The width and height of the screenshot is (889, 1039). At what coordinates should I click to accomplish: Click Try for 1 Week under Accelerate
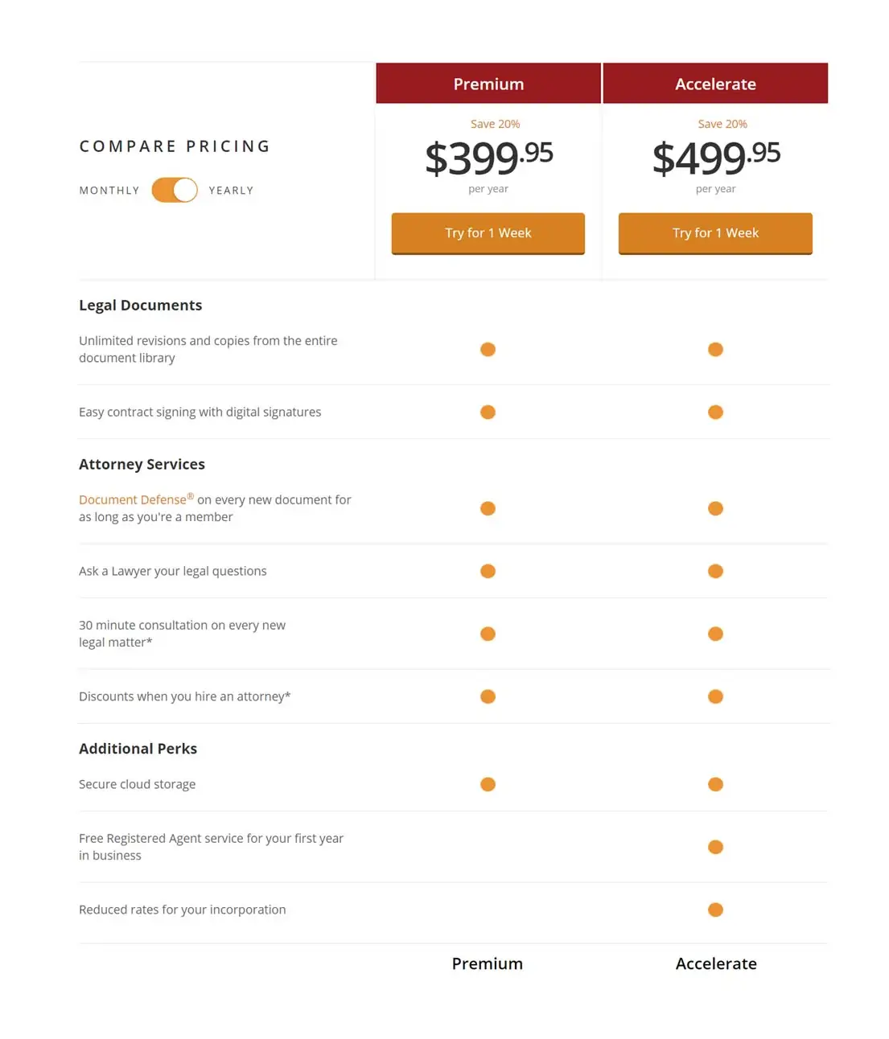pos(715,233)
